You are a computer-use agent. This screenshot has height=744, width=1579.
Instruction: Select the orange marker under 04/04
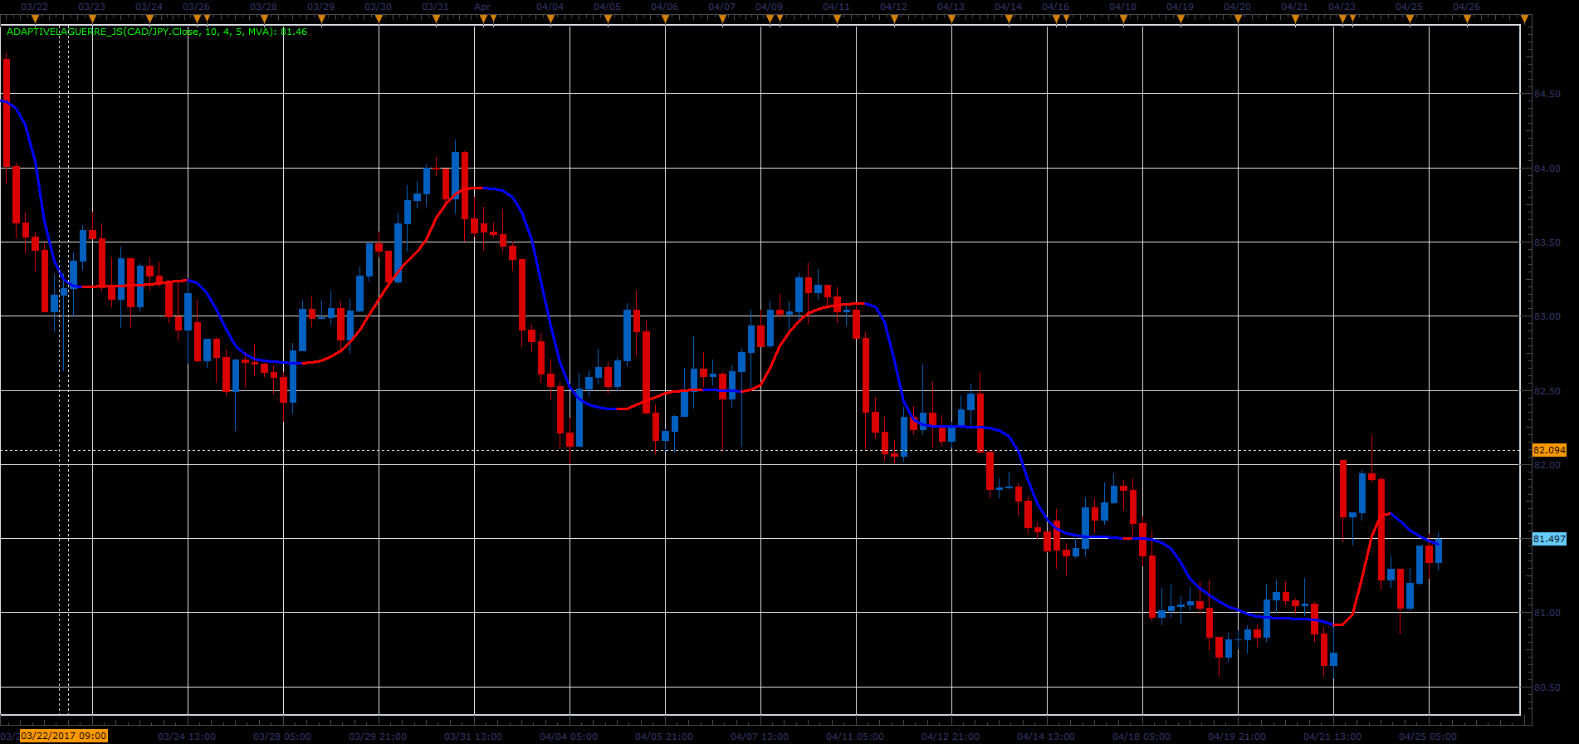click(x=550, y=19)
